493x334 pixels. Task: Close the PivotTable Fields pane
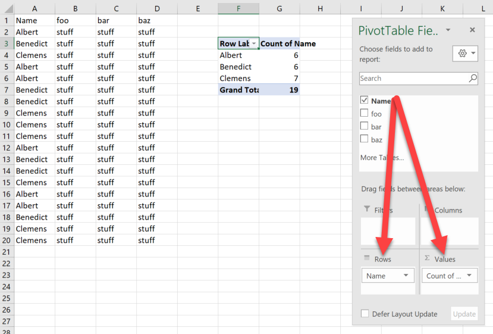(472, 30)
